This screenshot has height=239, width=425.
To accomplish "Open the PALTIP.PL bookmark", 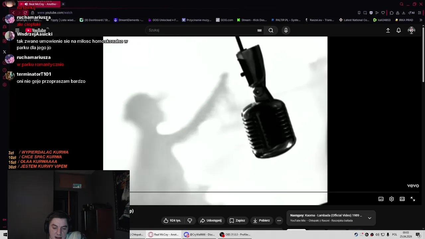I will [x=286, y=20].
